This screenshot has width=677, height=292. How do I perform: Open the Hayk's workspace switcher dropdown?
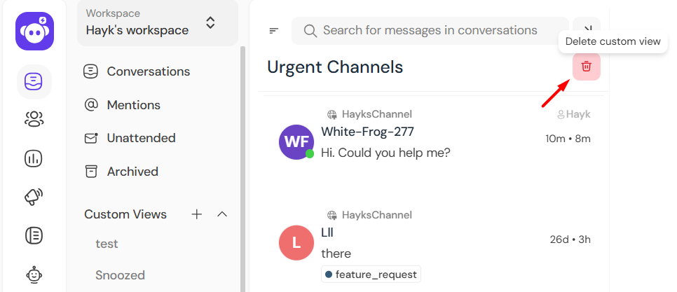tap(158, 23)
